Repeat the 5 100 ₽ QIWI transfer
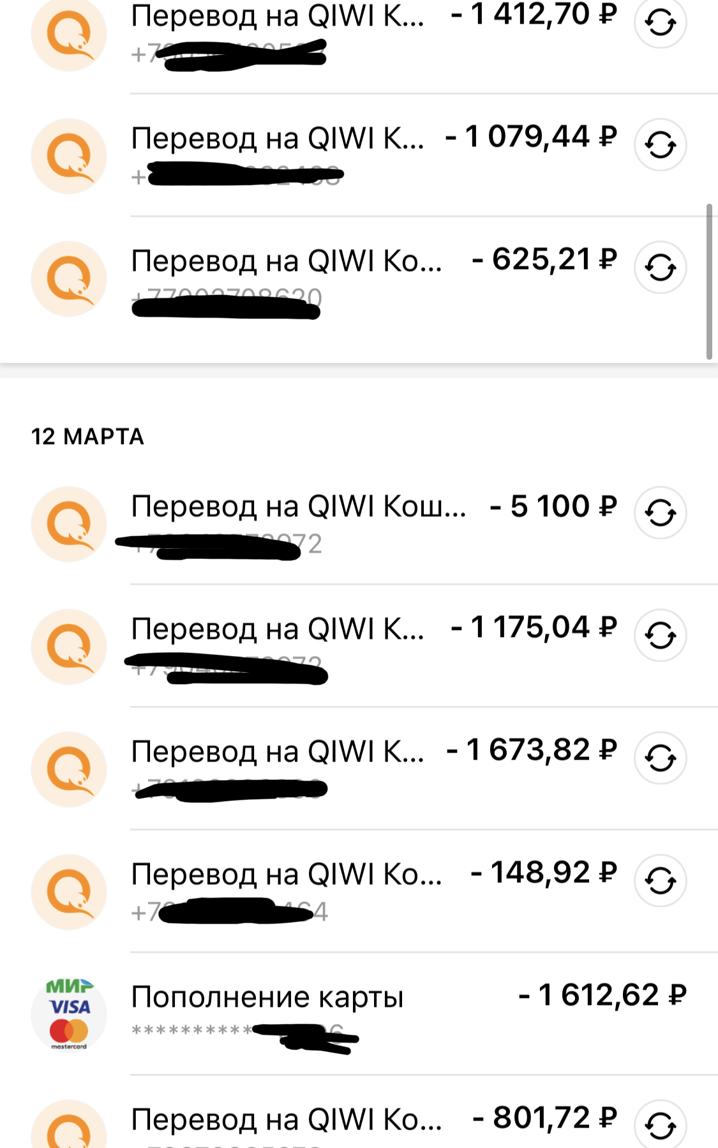 pyautogui.click(x=660, y=512)
